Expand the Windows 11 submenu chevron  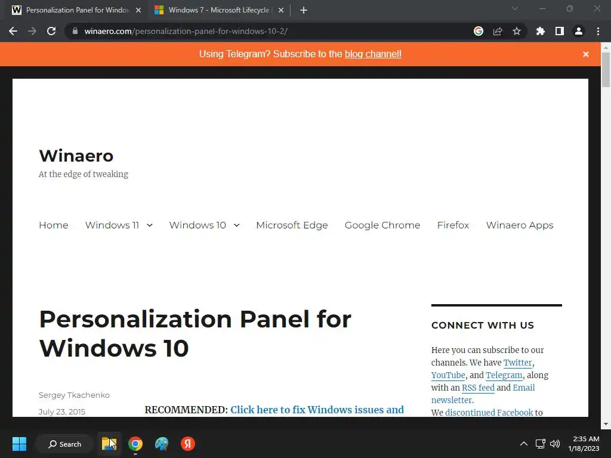point(150,225)
